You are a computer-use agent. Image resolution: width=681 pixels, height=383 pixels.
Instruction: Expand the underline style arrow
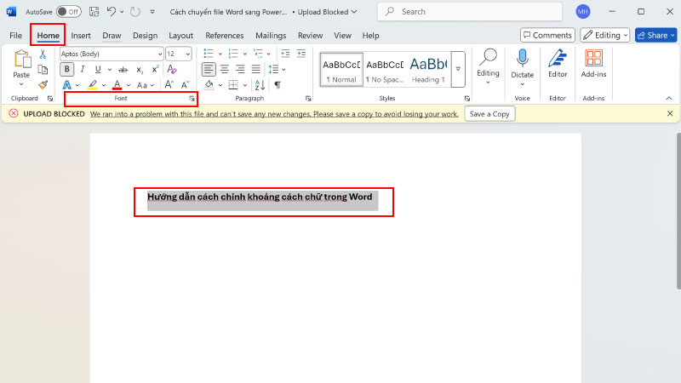point(110,70)
